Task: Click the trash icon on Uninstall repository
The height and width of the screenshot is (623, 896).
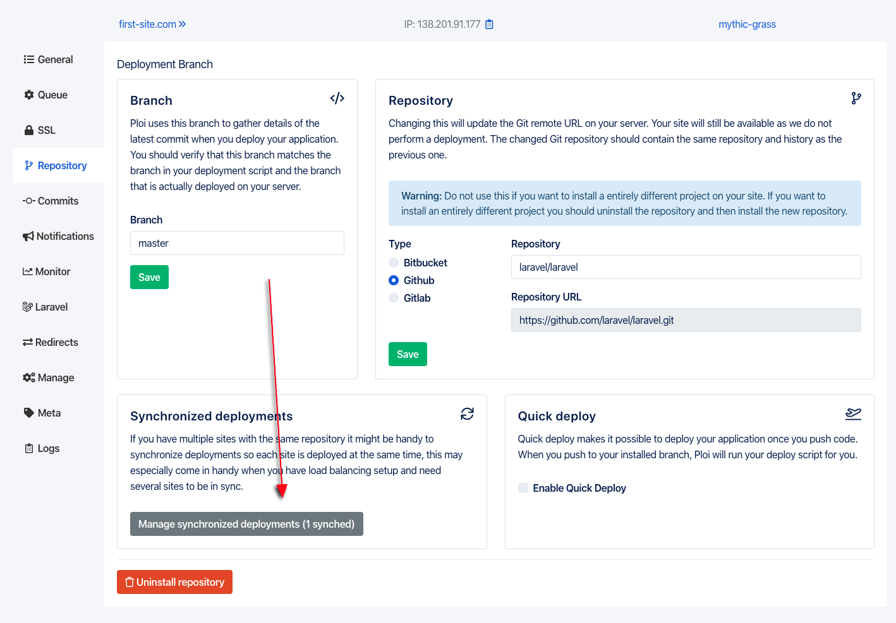Action: pyautogui.click(x=130, y=582)
